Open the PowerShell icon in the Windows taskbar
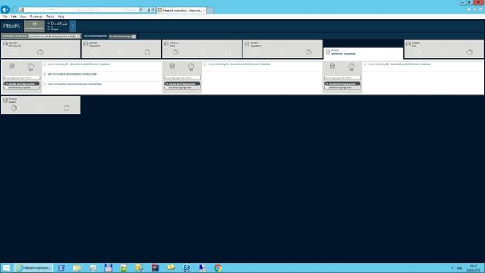Image resolution: width=485 pixels, height=273 pixels. point(61,267)
